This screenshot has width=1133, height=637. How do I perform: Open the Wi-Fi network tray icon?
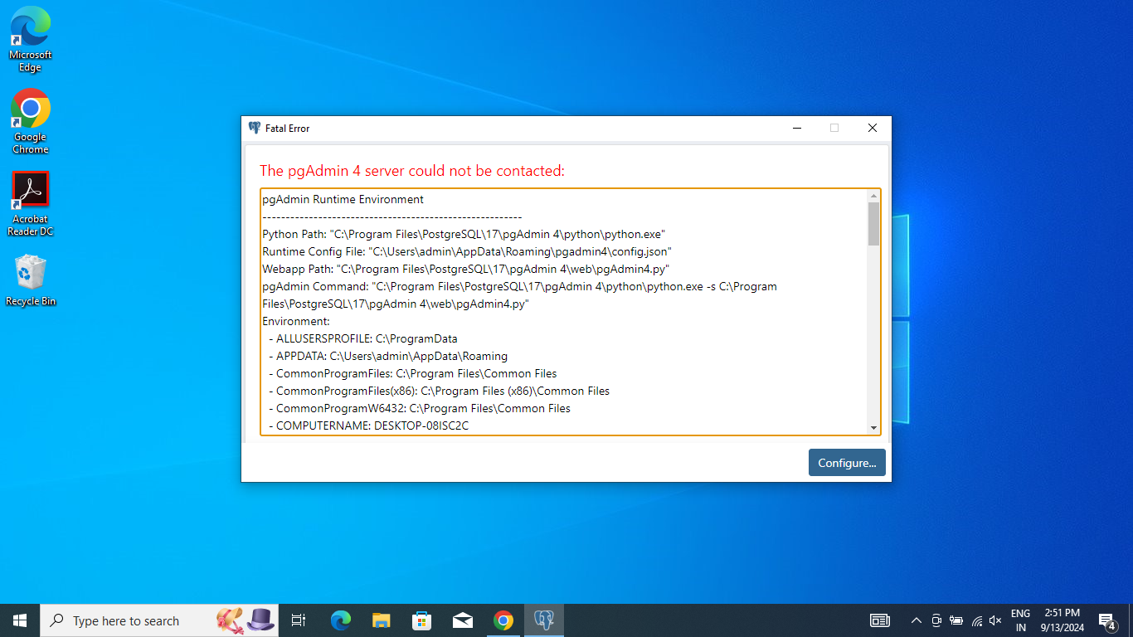(x=976, y=620)
